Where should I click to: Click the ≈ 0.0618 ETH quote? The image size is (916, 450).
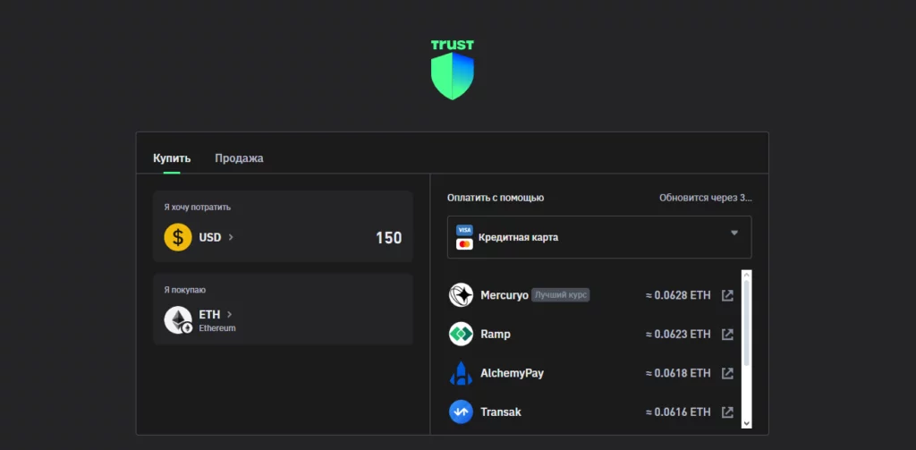click(678, 373)
